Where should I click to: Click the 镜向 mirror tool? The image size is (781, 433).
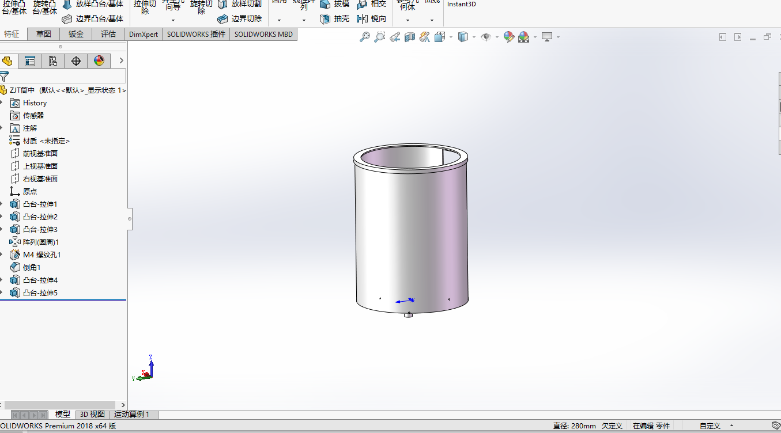(x=372, y=19)
